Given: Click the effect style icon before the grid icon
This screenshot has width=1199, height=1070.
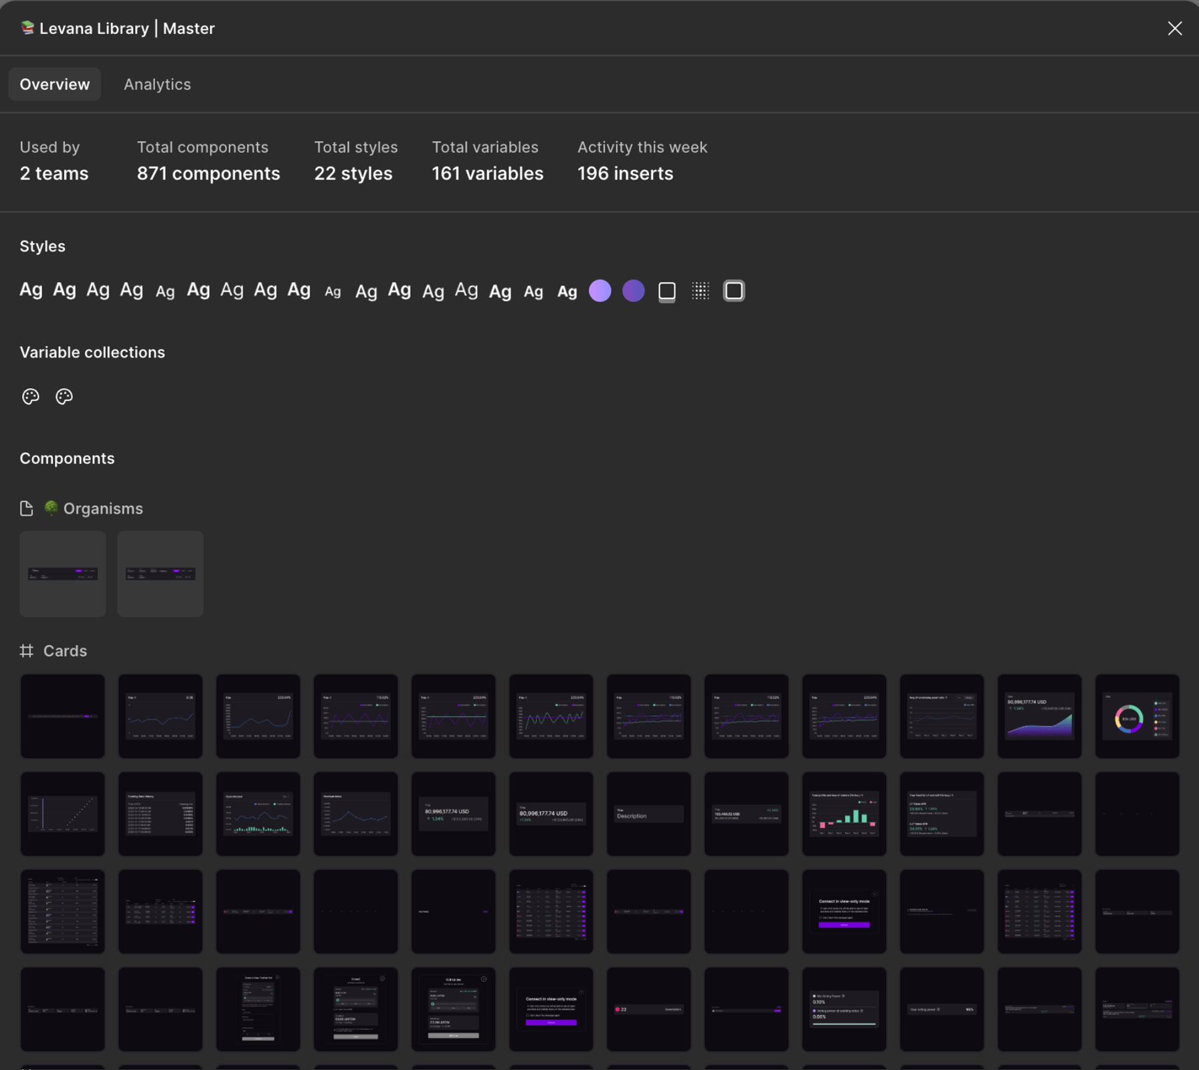Looking at the screenshot, I should pos(666,290).
